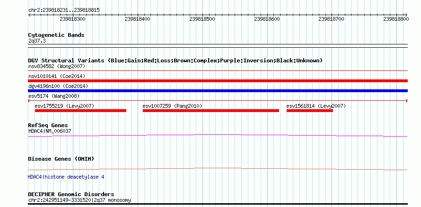Open variant esv1755219 (Levy2007) label
Image resolution: width=421 pixels, height=207 pixels.
click(64, 106)
